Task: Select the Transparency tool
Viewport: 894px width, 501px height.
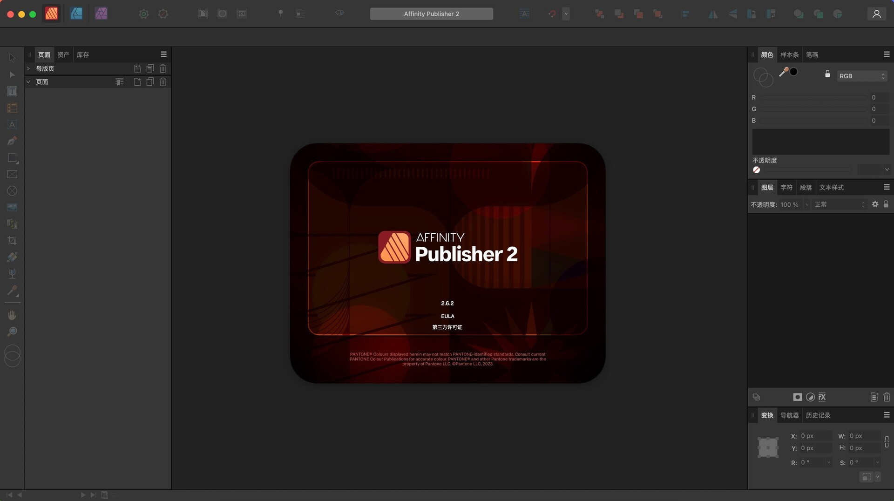Action: point(12,274)
